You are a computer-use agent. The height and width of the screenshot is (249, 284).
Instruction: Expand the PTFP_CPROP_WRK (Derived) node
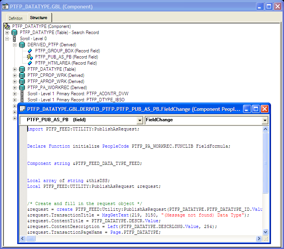(x=15, y=75)
